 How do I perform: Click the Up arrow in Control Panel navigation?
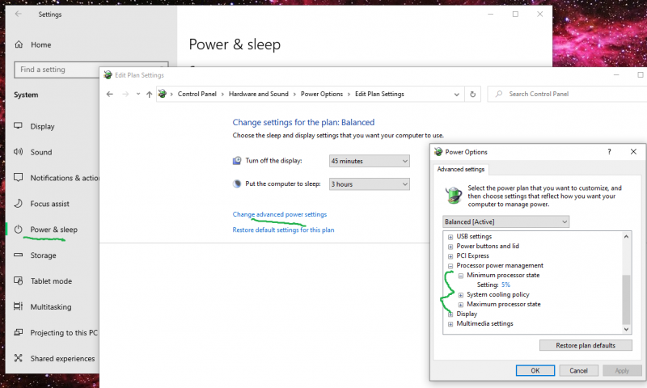[150, 95]
